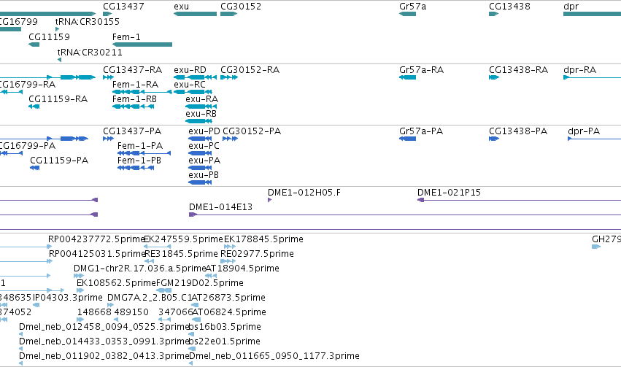The image size is (621, 367).
Task: Open the bs16b03.5prime EST label
Action: [x=225, y=327]
